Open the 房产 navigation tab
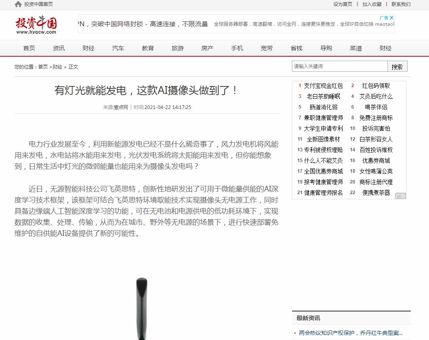This screenshot has width=429, height=340. (x=207, y=48)
